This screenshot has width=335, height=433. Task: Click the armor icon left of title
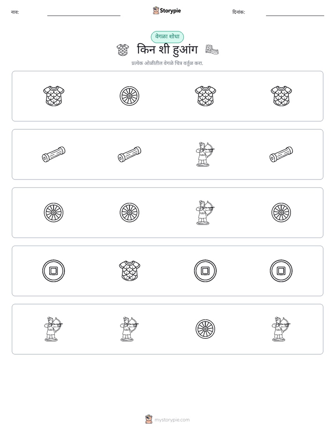[123, 50]
